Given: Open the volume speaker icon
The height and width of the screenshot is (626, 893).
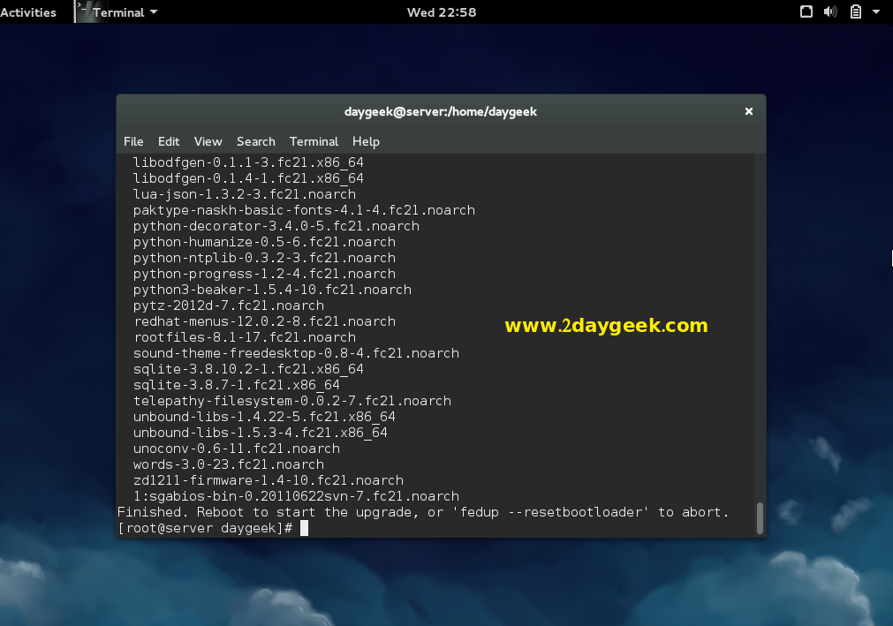Looking at the screenshot, I should (x=830, y=12).
